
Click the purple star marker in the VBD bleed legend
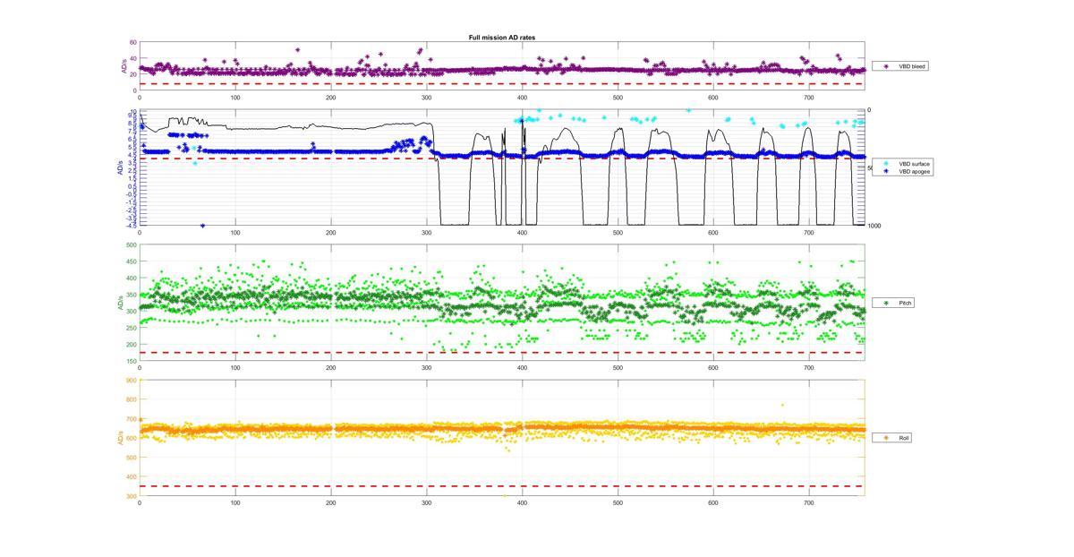click(886, 66)
